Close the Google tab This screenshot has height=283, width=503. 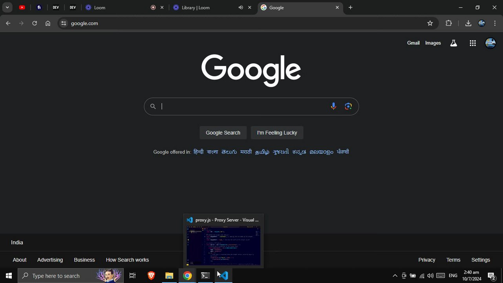point(337,7)
